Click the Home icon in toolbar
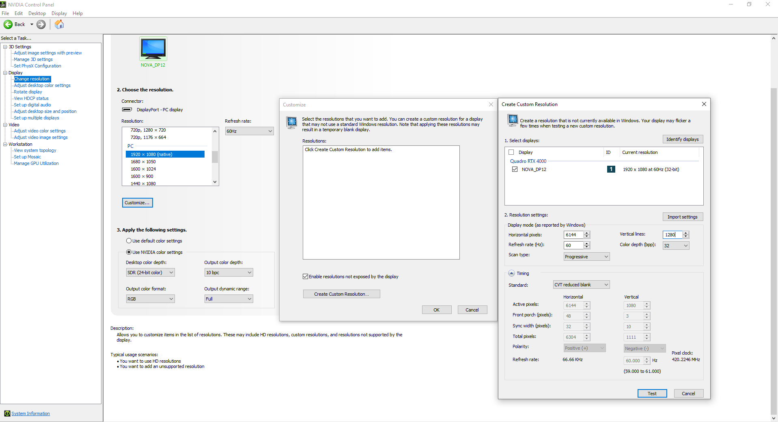This screenshot has height=422, width=778. [59, 24]
